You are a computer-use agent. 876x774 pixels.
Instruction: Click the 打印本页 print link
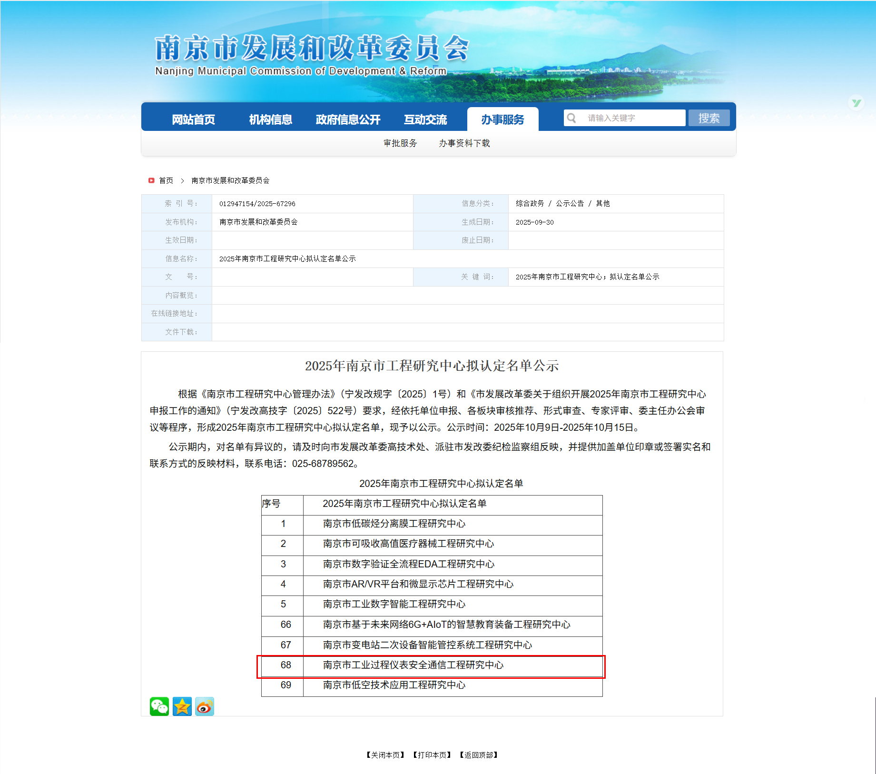pos(432,755)
